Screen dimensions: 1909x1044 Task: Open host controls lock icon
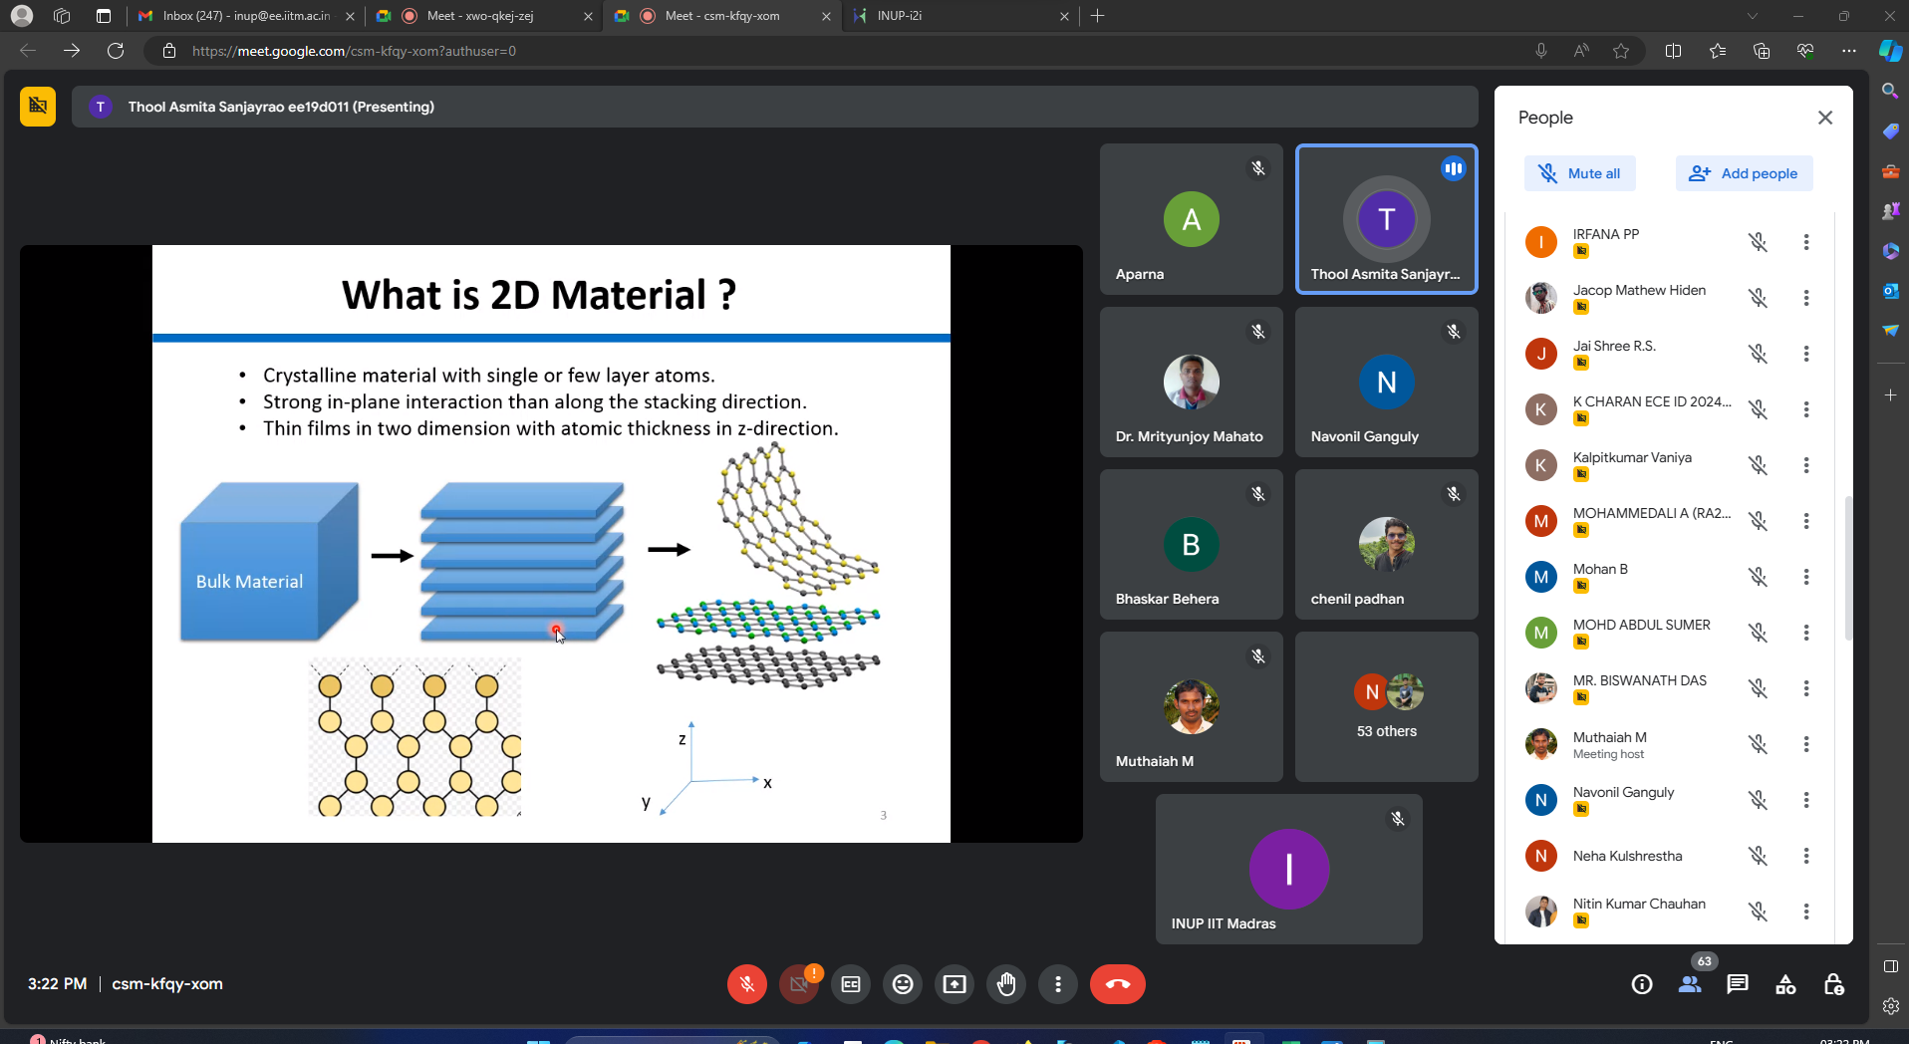coord(1833,984)
